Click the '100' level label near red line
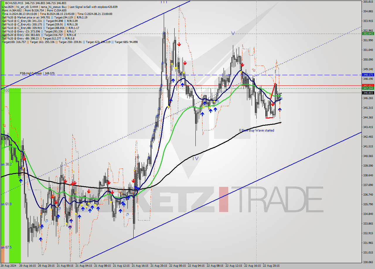This screenshot has height=269, width=375. 7,91
